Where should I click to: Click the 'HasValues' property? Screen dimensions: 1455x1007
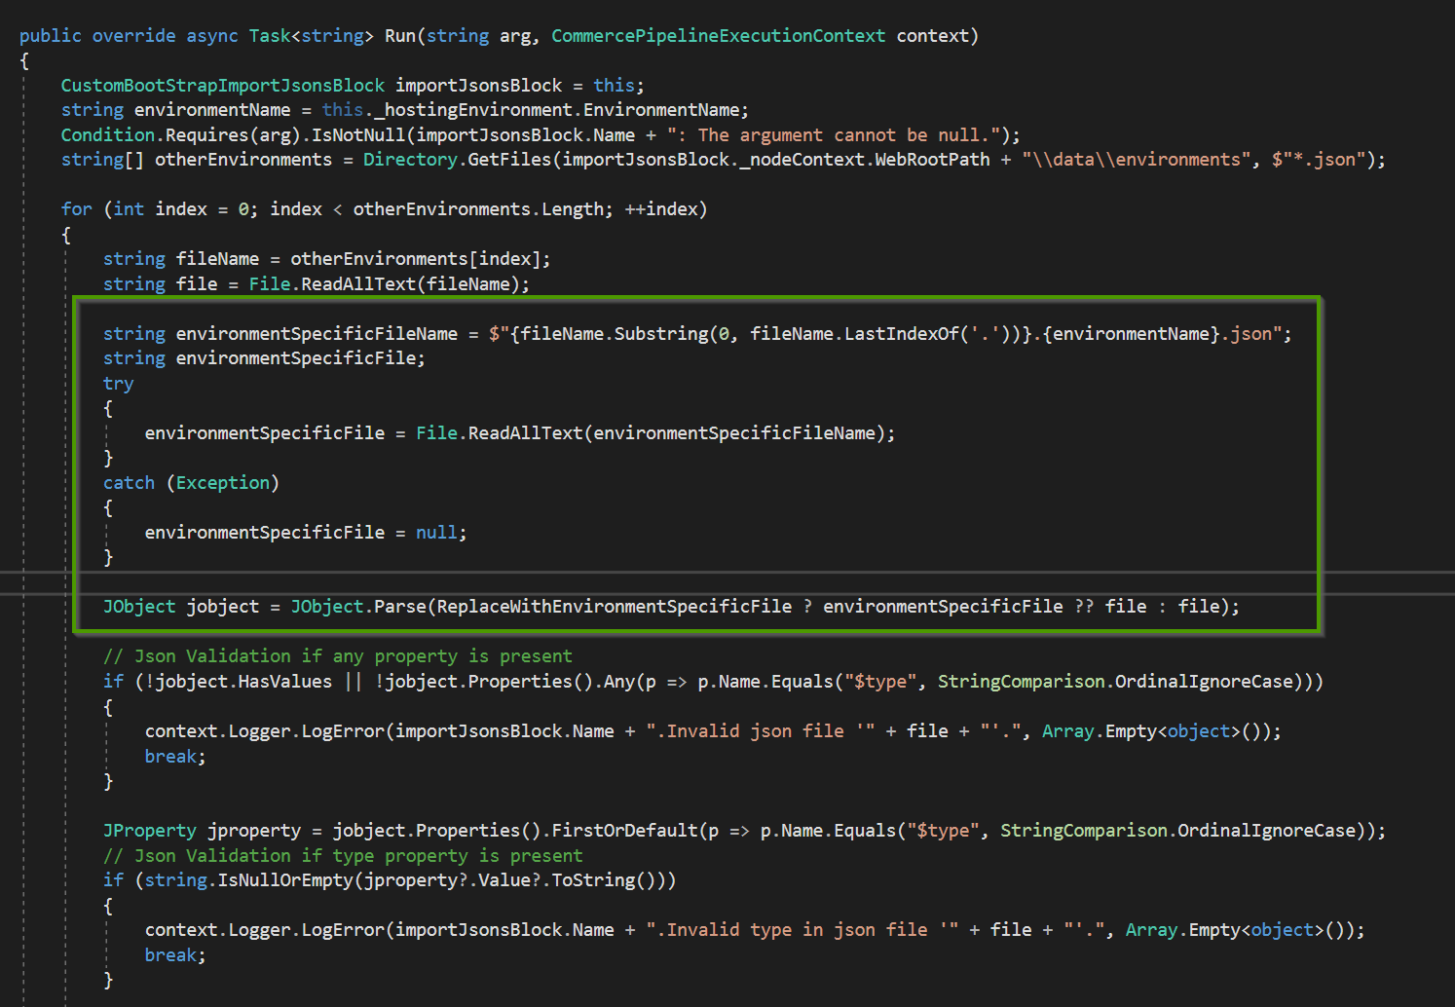(x=285, y=682)
